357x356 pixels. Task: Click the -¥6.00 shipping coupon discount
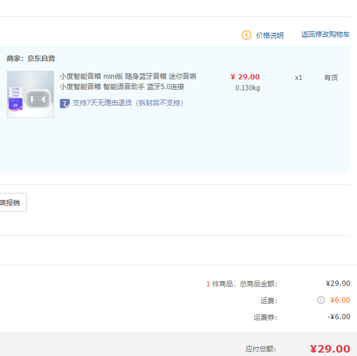click(x=339, y=317)
